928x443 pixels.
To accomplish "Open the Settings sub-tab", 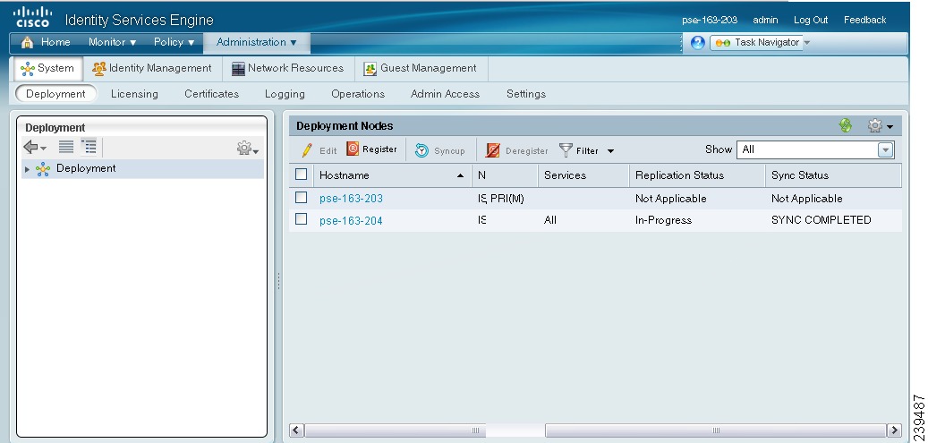I will click(525, 94).
